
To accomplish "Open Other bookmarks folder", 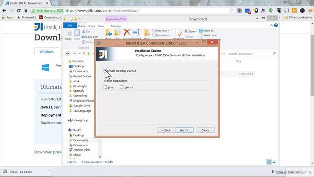I will point(298,18).
